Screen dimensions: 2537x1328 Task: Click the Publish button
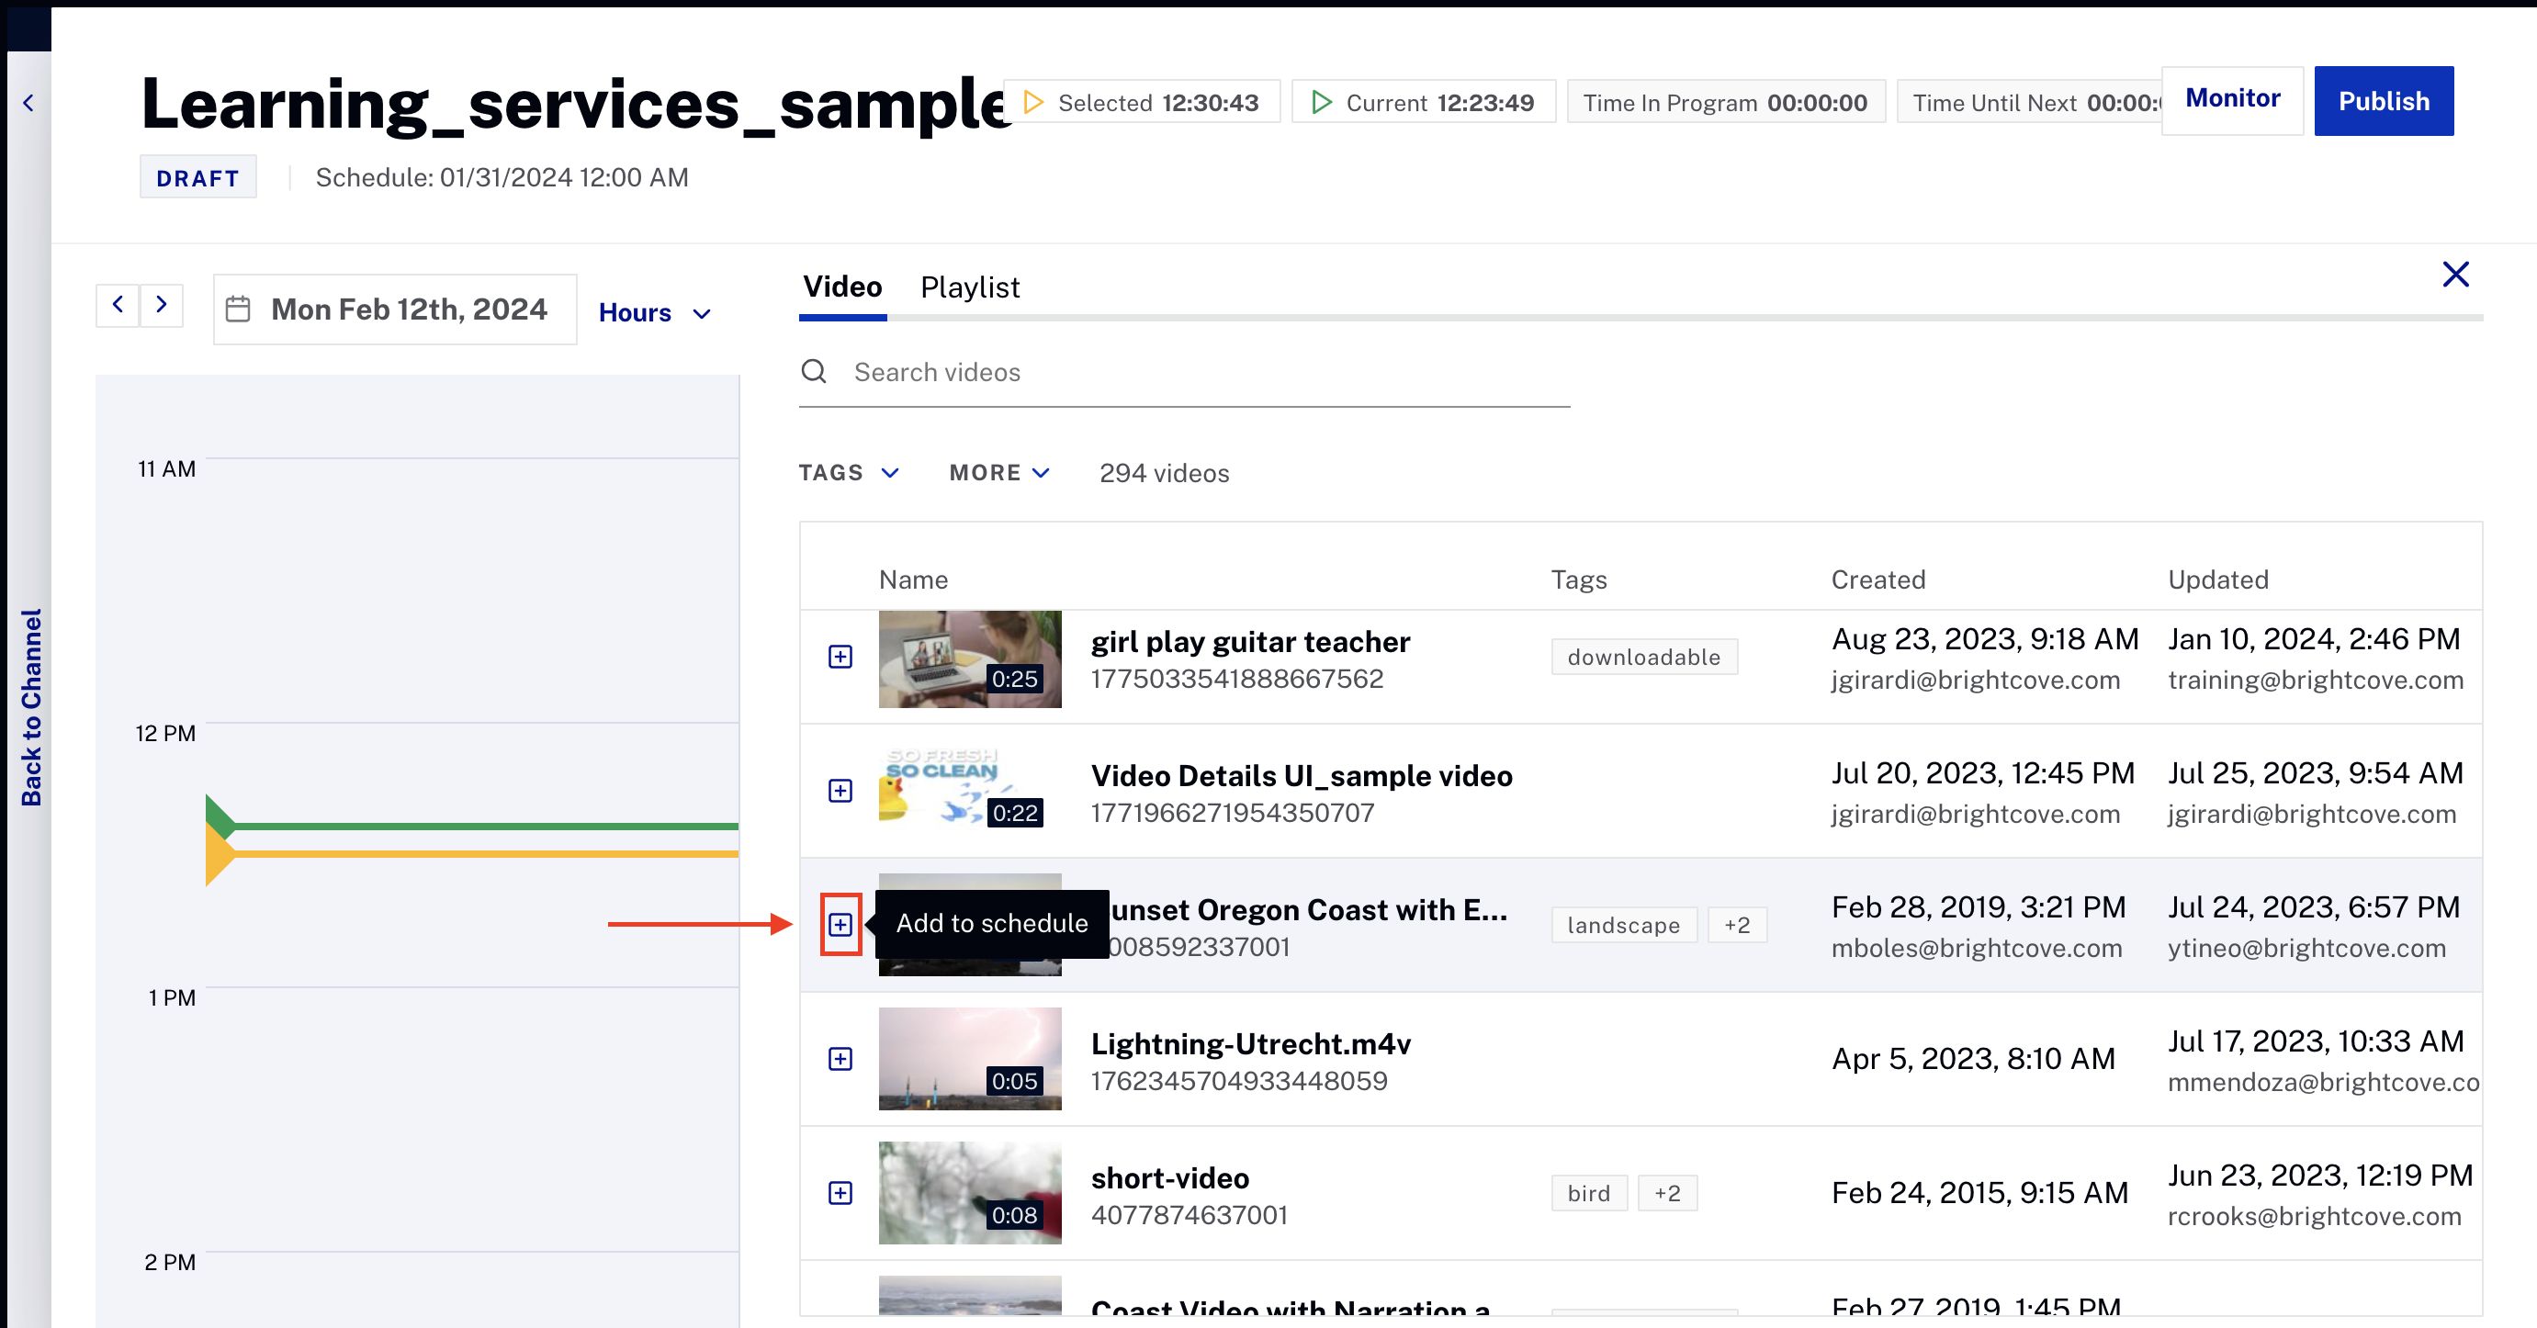(x=2383, y=100)
